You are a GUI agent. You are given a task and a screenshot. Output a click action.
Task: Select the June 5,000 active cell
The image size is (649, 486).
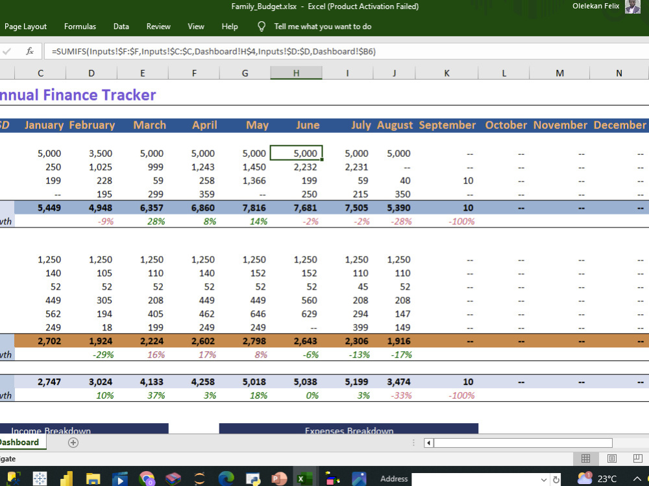click(x=297, y=154)
